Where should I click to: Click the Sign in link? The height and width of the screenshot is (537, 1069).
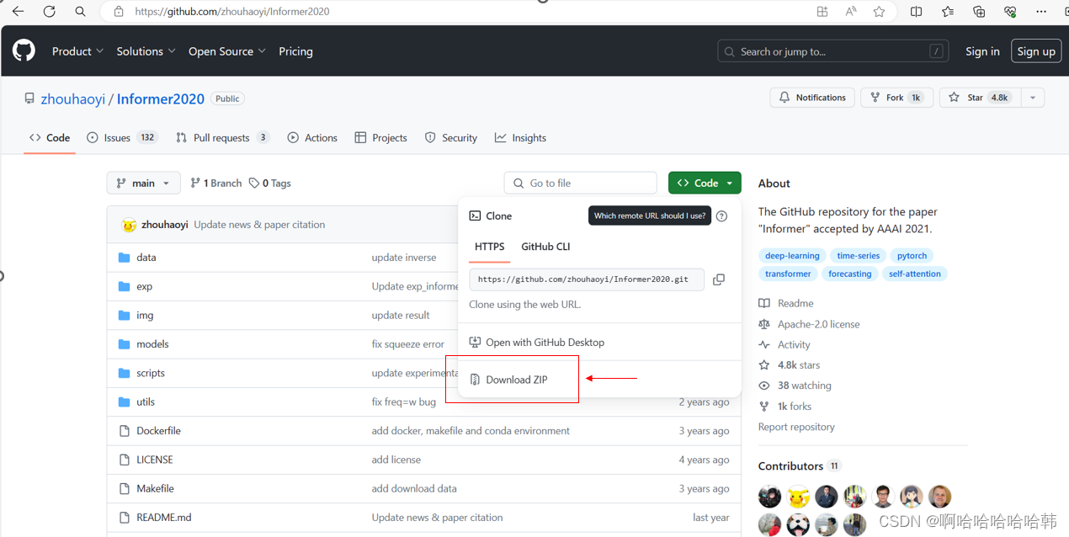[x=982, y=51]
